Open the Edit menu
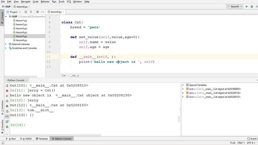The width and height of the screenshot is (258, 145). click(9, 2)
